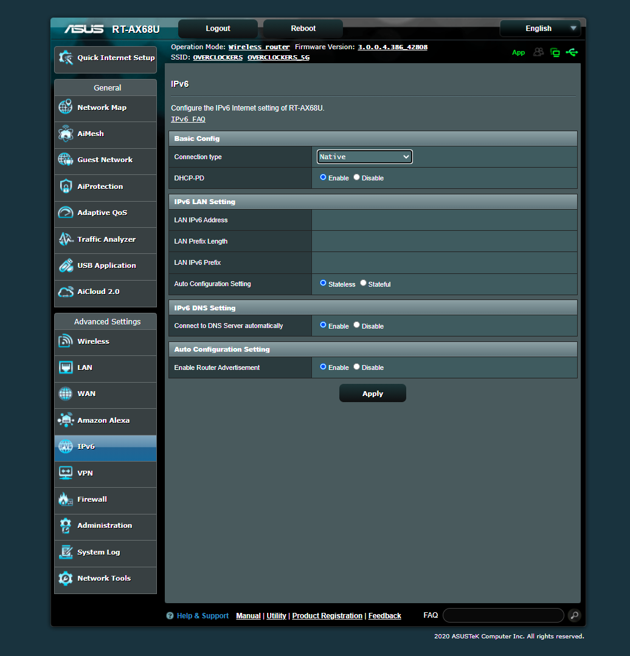Disable Connect to DNS Server automatically
The height and width of the screenshot is (656, 630).
356,325
